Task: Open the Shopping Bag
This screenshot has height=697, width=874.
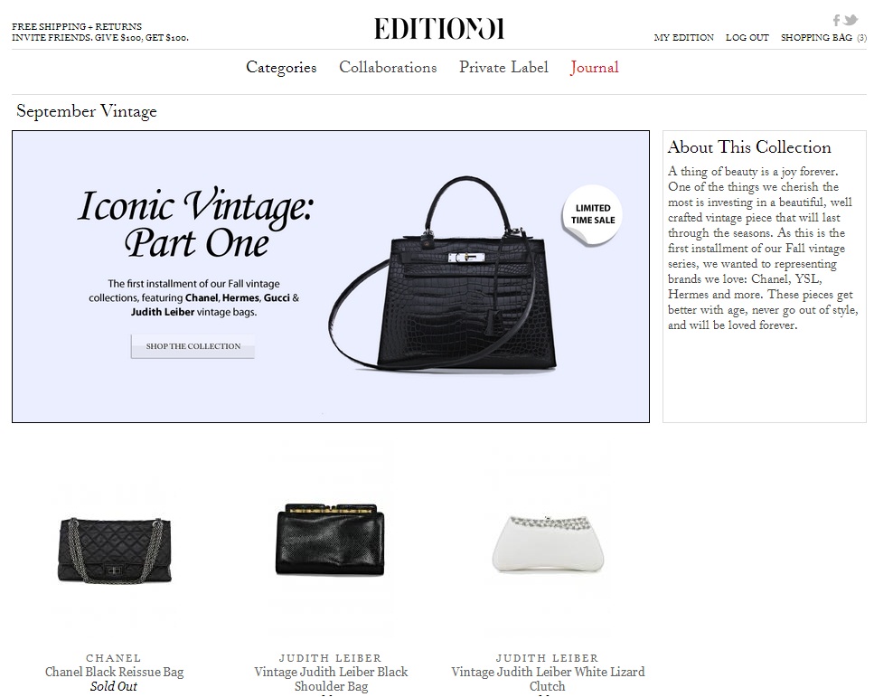Action: click(823, 37)
